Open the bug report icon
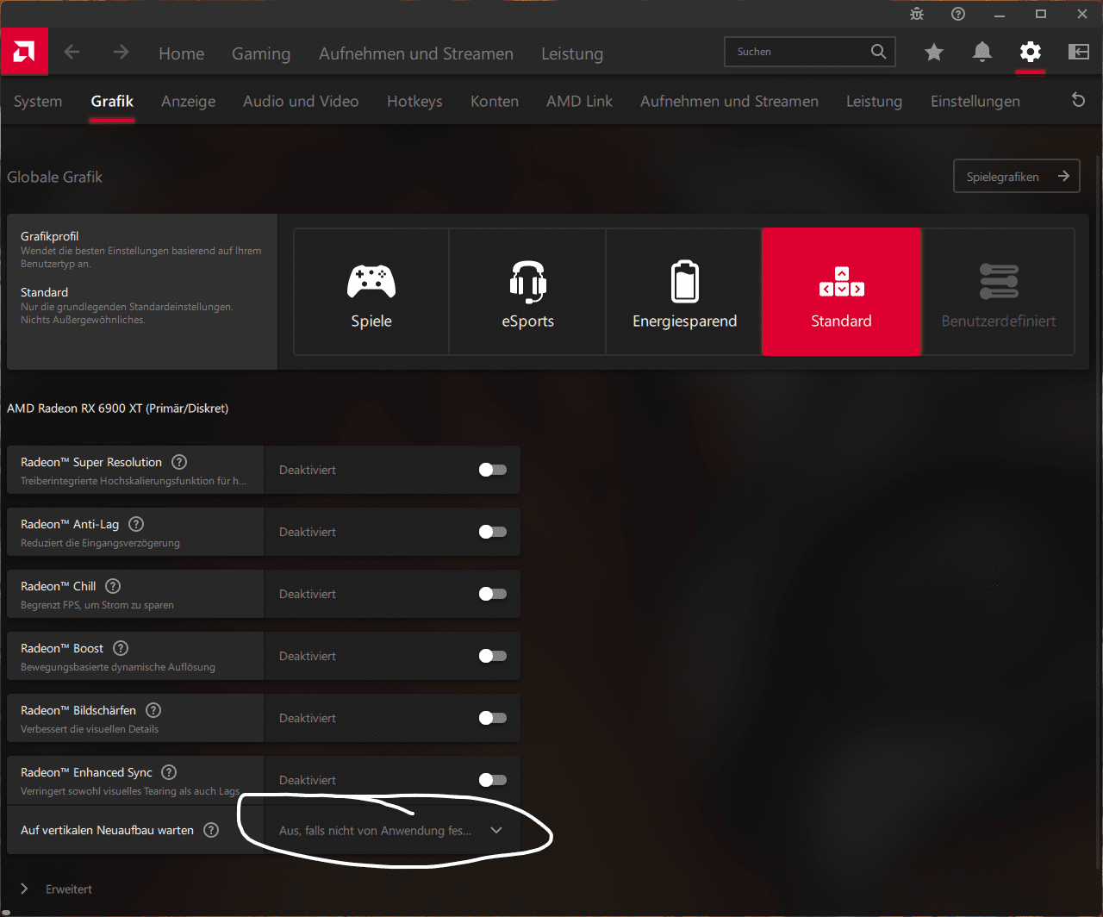 pos(916,14)
